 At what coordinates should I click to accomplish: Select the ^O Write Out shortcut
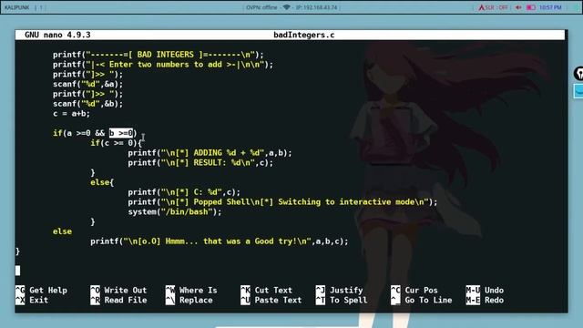pyautogui.click(x=118, y=290)
